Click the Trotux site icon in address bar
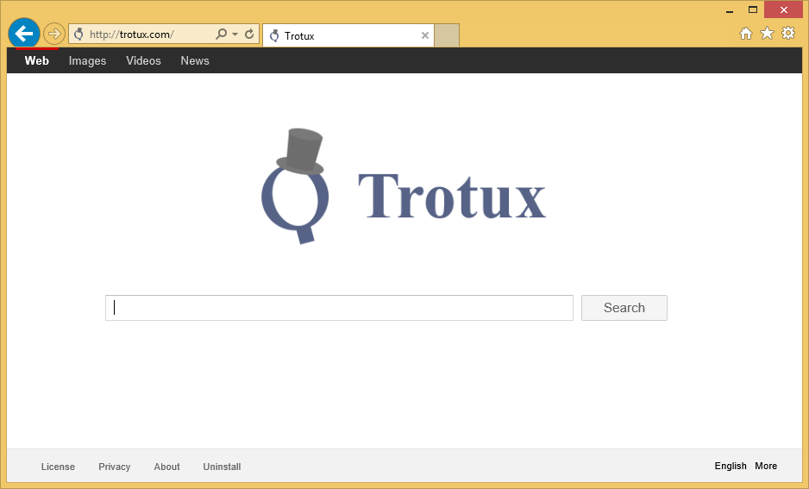Viewport: 809px width, 489px height. pyautogui.click(x=78, y=34)
